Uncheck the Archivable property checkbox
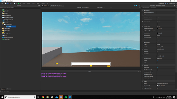Screen dimensions: 177x99 (x=158, y=67)
